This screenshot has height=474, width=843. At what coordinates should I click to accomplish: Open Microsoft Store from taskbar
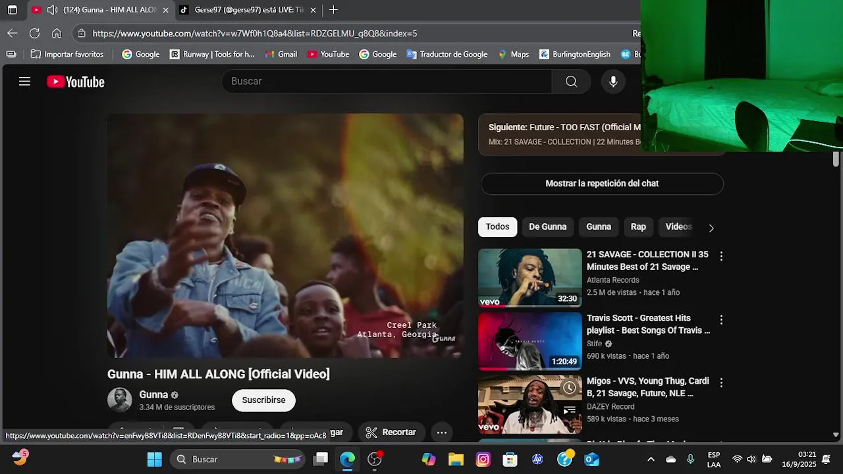click(x=510, y=459)
